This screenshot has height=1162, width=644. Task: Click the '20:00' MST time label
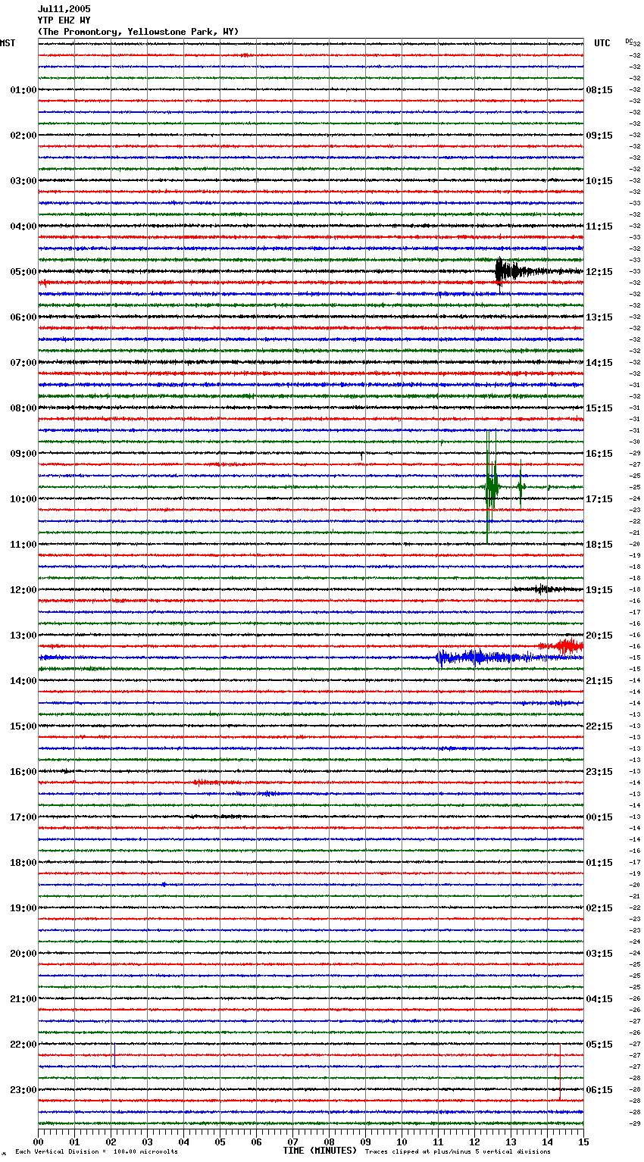coord(23,954)
